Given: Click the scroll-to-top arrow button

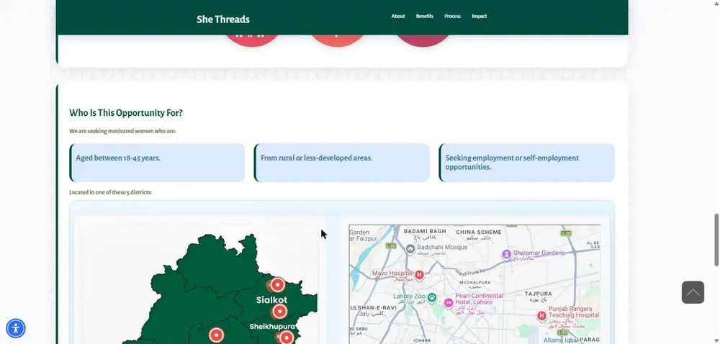Looking at the screenshot, I should click(x=693, y=292).
